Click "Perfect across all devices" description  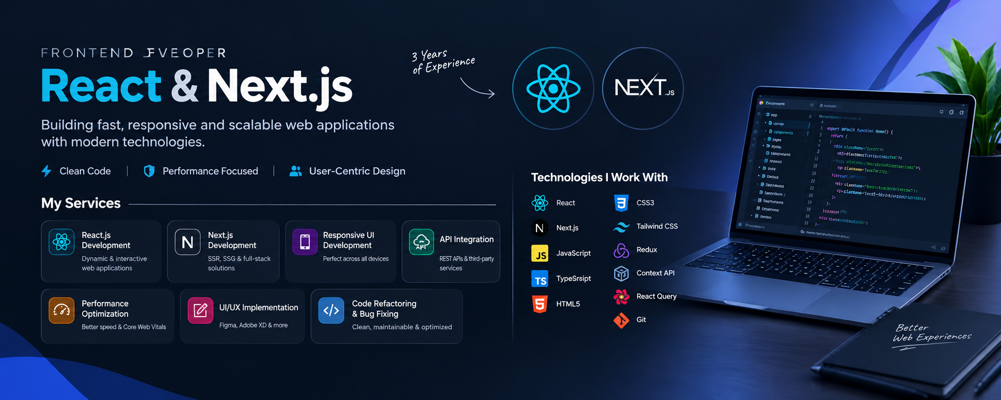(356, 259)
